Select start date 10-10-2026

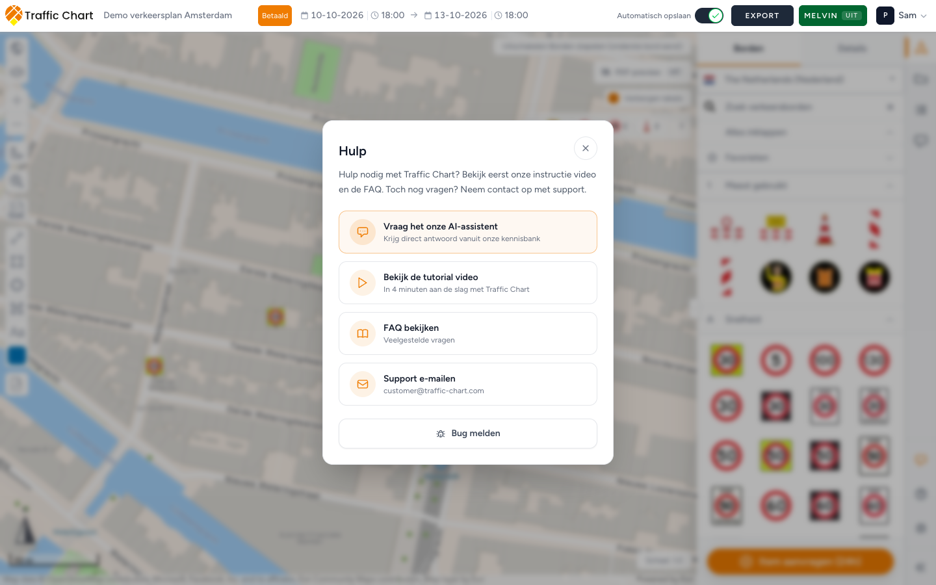point(332,15)
